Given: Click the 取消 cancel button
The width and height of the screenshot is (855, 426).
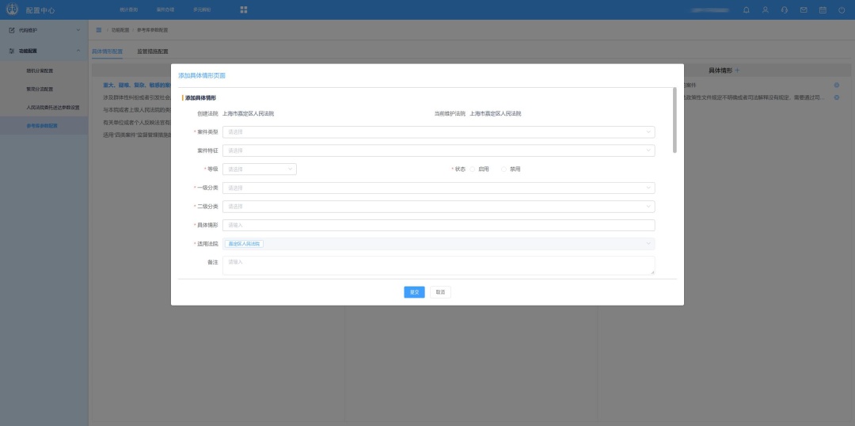Looking at the screenshot, I should point(440,292).
